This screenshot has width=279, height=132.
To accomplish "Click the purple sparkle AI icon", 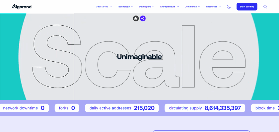I will pos(143,19).
